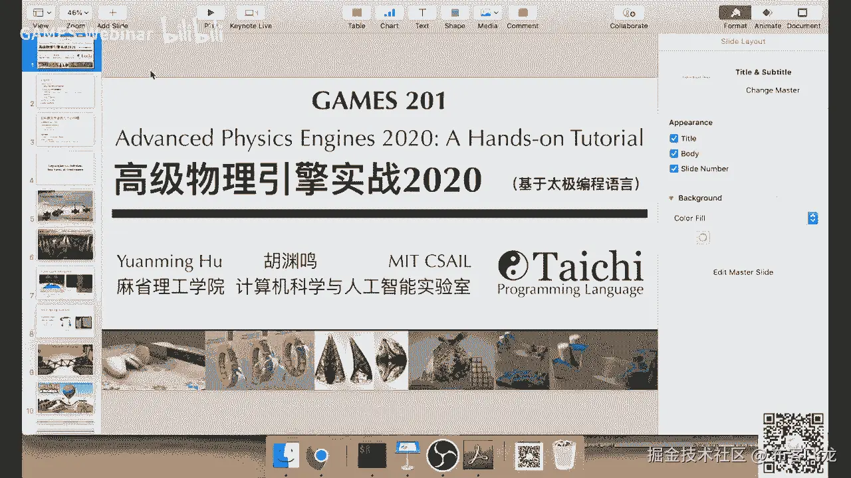Viewport: 851px width, 478px height.
Task: Play the slideshow
Action: point(211,13)
